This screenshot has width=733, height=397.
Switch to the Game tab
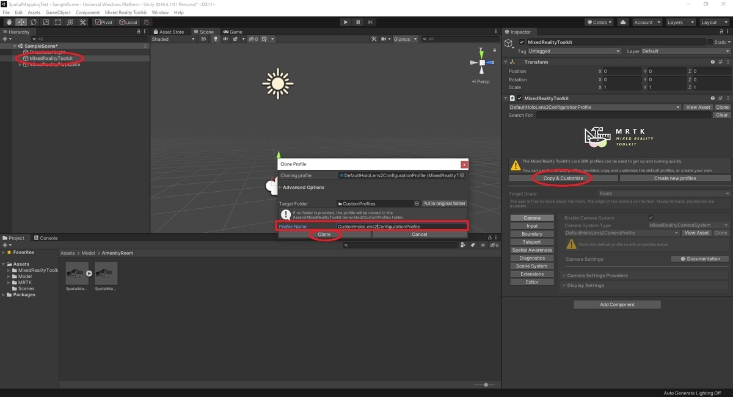(x=233, y=32)
